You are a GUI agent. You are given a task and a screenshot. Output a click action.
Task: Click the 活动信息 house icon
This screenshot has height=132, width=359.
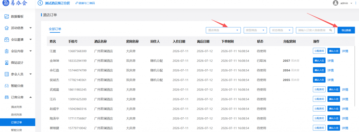[7, 28]
